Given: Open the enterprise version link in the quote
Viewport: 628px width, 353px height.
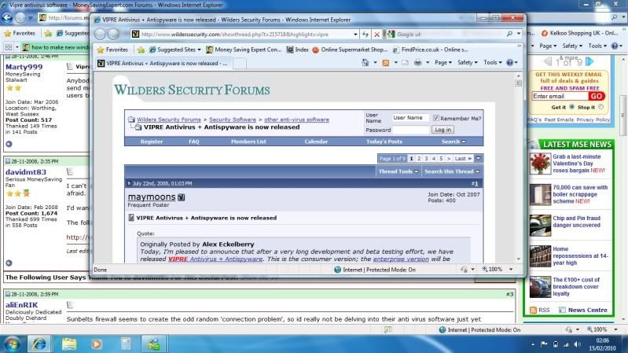Looking at the screenshot, I should click(401, 259).
